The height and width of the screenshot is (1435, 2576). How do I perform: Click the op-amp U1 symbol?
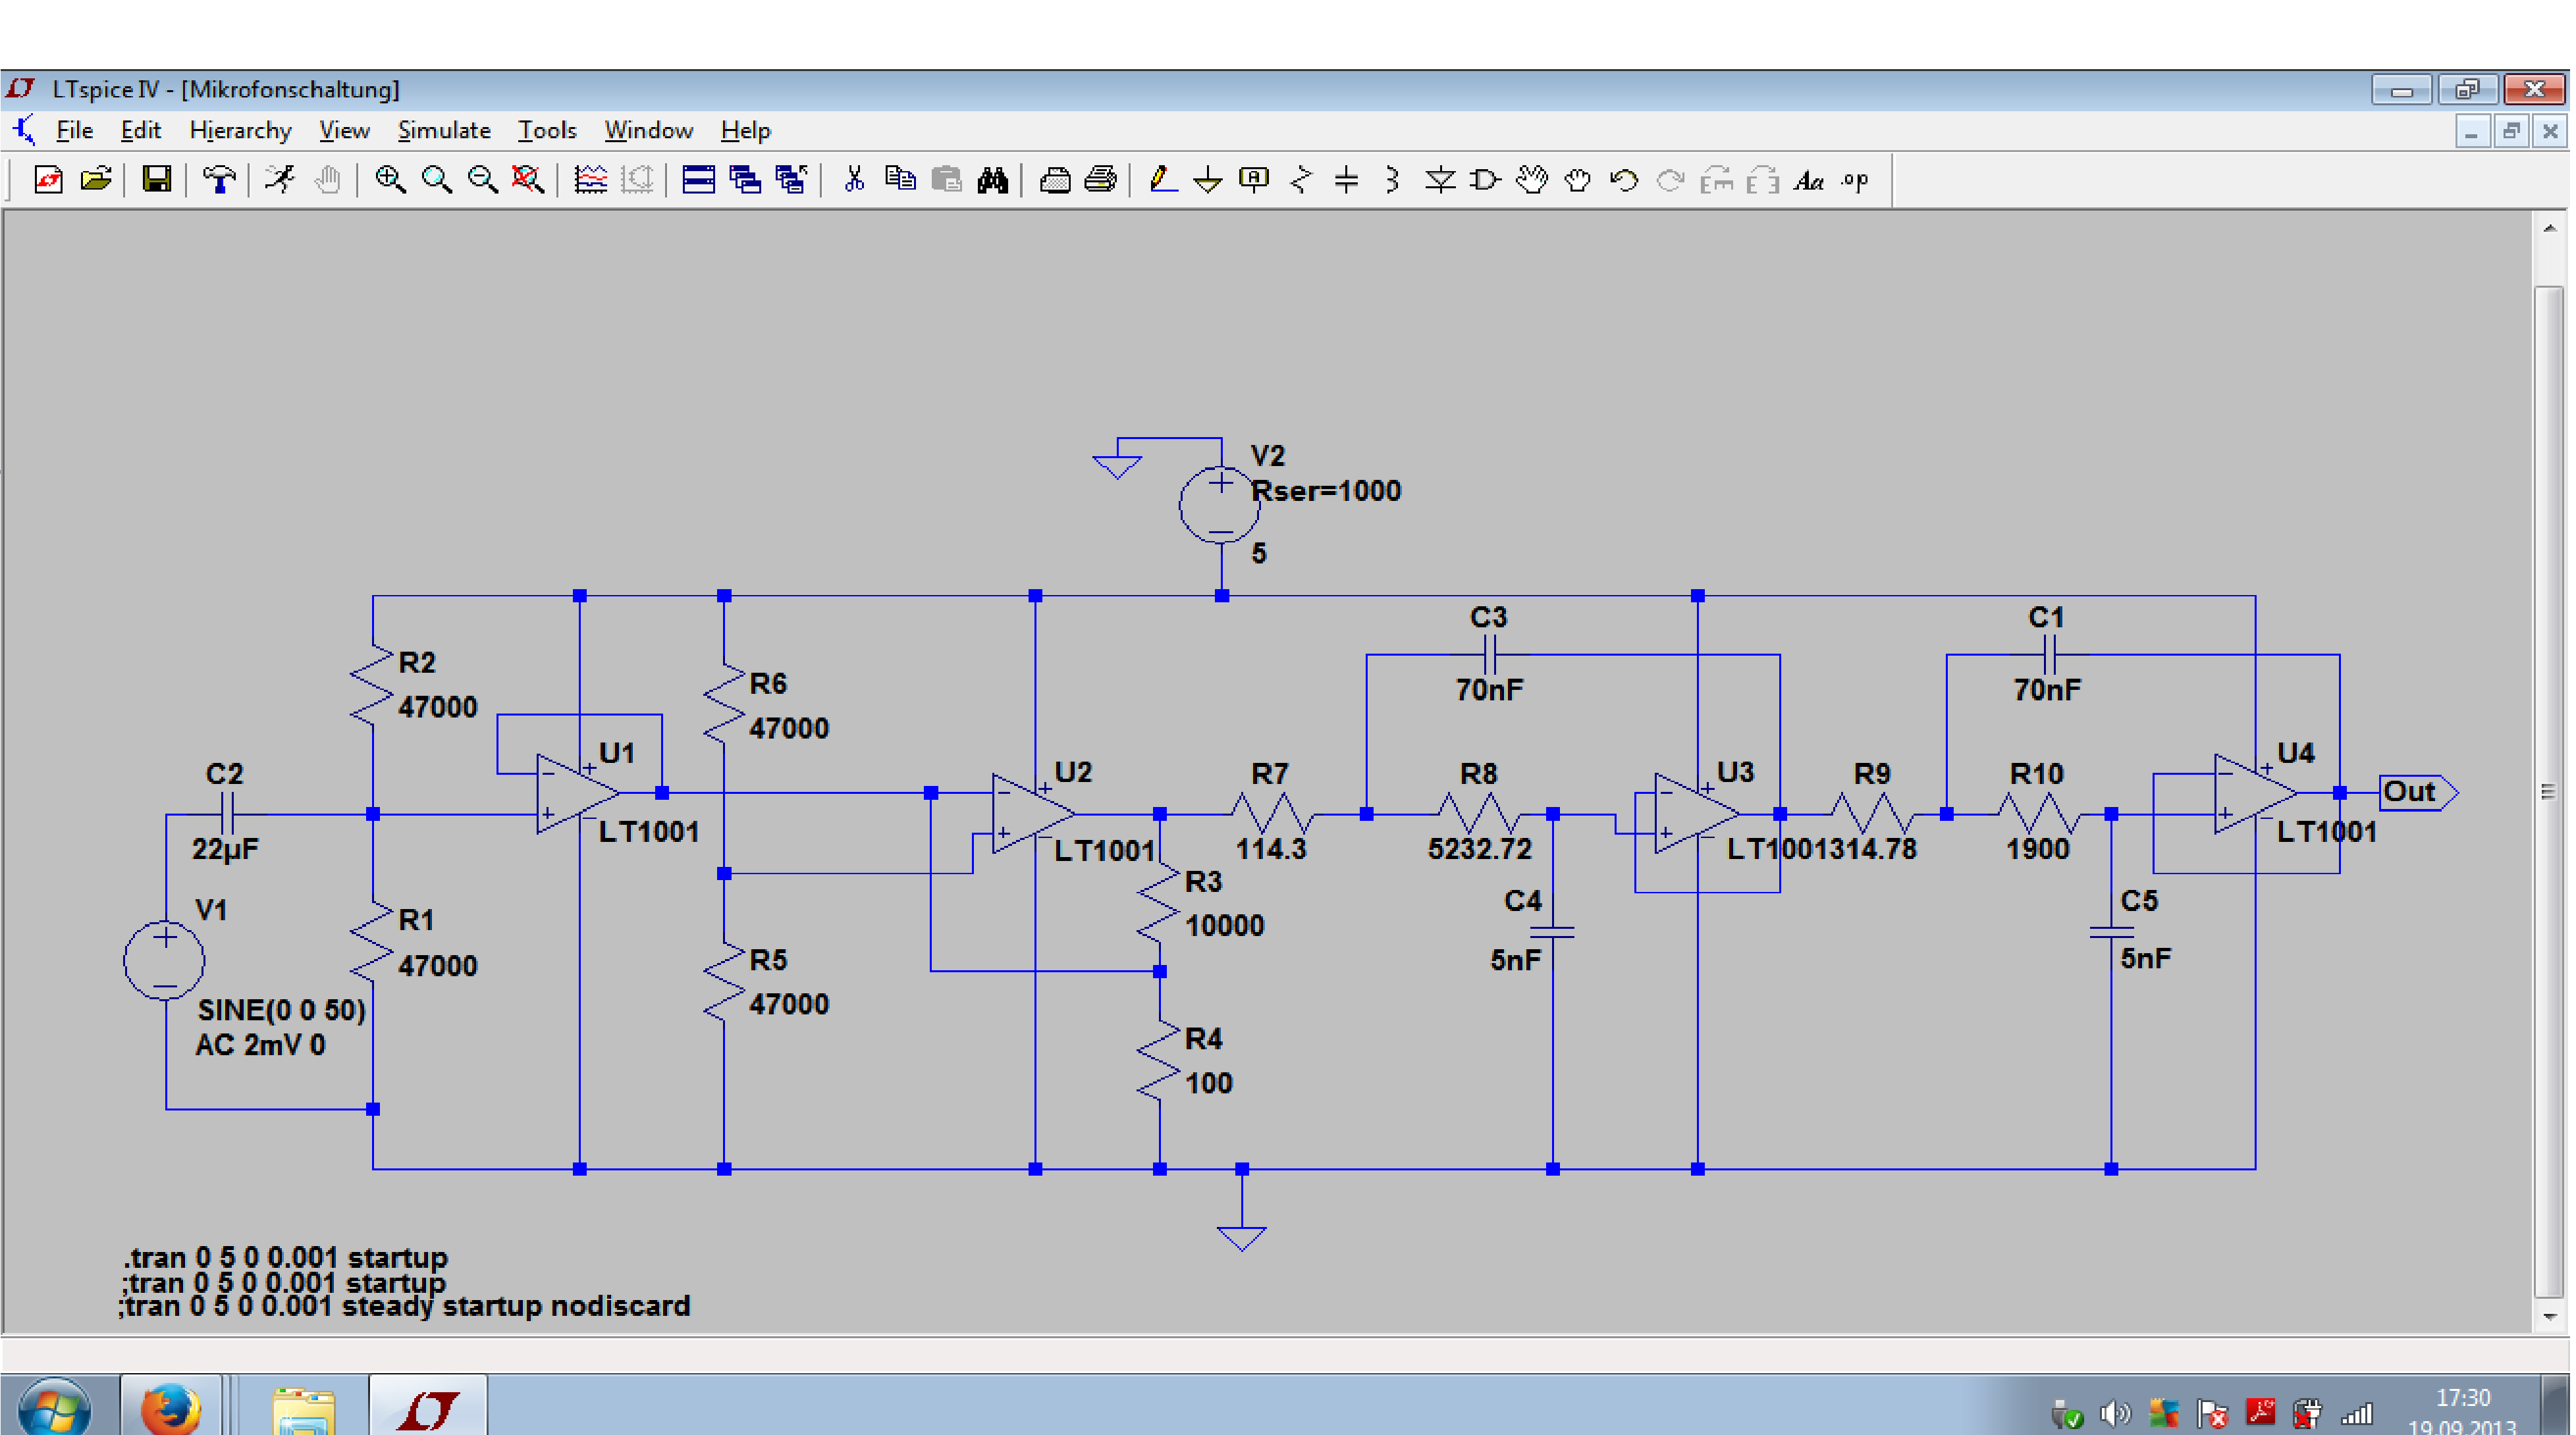(x=577, y=793)
